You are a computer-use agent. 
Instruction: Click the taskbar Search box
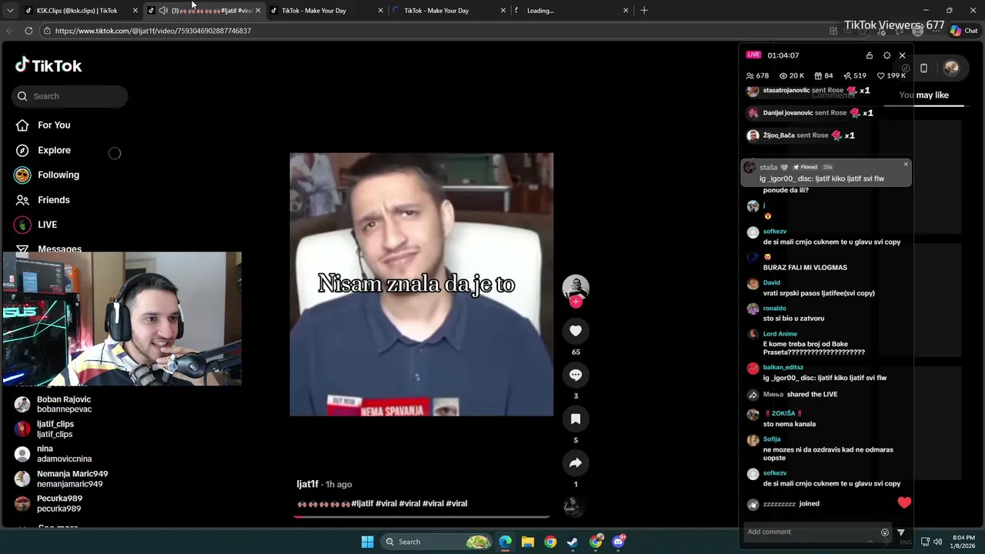pyautogui.click(x=436, y=542)
